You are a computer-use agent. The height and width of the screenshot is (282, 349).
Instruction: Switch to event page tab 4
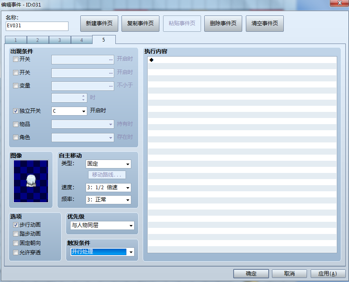coord(82,40)
